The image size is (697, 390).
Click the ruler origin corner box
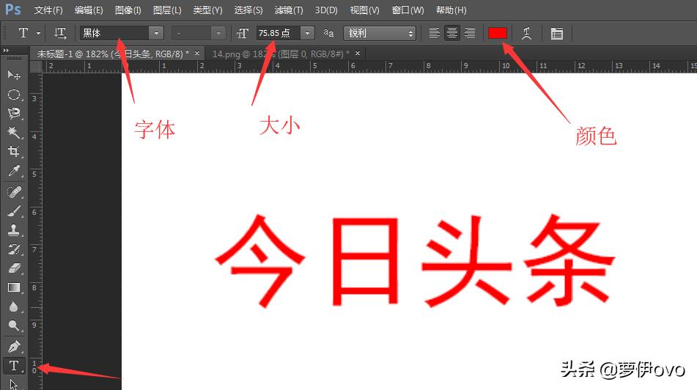(x=36, y=67)
